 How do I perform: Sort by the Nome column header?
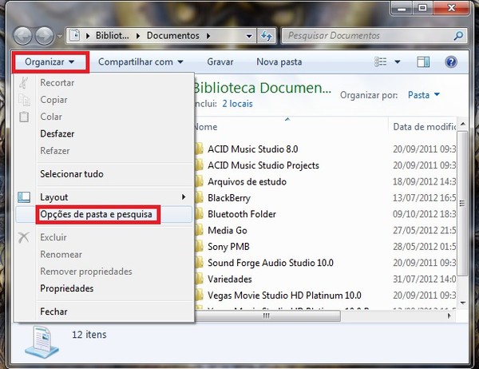pos(291,127)
